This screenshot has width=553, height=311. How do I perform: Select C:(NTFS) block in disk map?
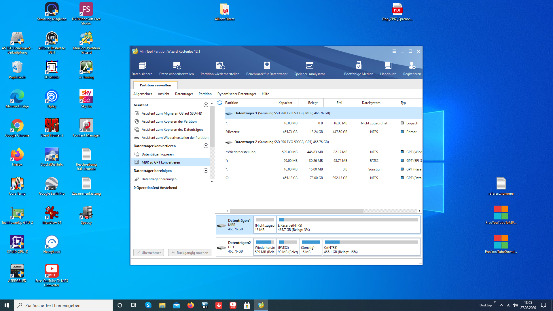click(x=371, y=247)
